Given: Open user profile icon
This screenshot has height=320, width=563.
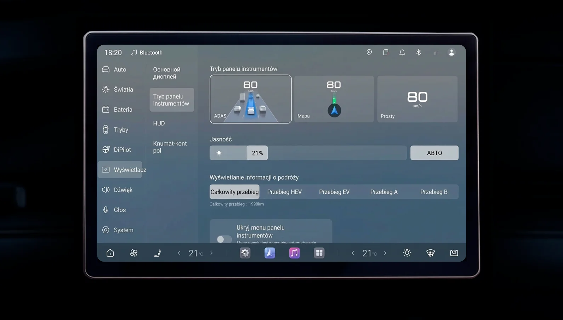Looking at the screenshot, I should (x=451, y=52).
